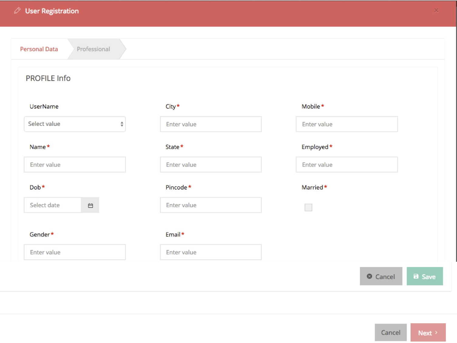Close the User Registration dialog
The height and width of the screenshot is (343, 457).
click(436, 10)
